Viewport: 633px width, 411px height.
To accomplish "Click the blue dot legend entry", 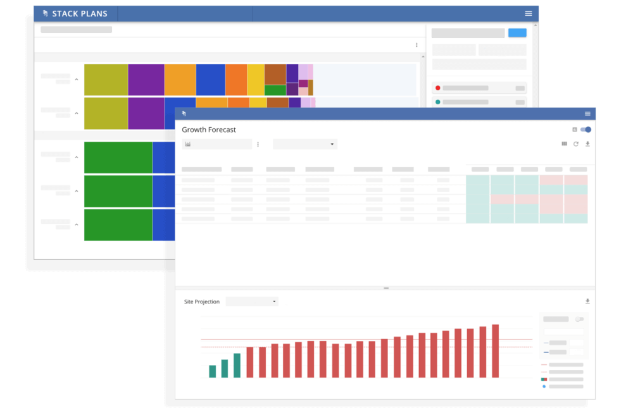I will pos(562,386).
